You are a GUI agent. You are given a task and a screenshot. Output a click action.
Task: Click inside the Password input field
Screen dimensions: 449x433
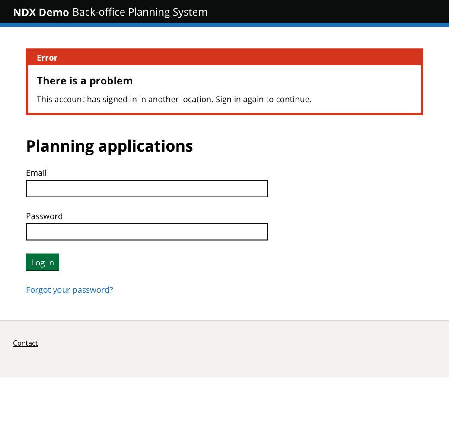[147, 232]
